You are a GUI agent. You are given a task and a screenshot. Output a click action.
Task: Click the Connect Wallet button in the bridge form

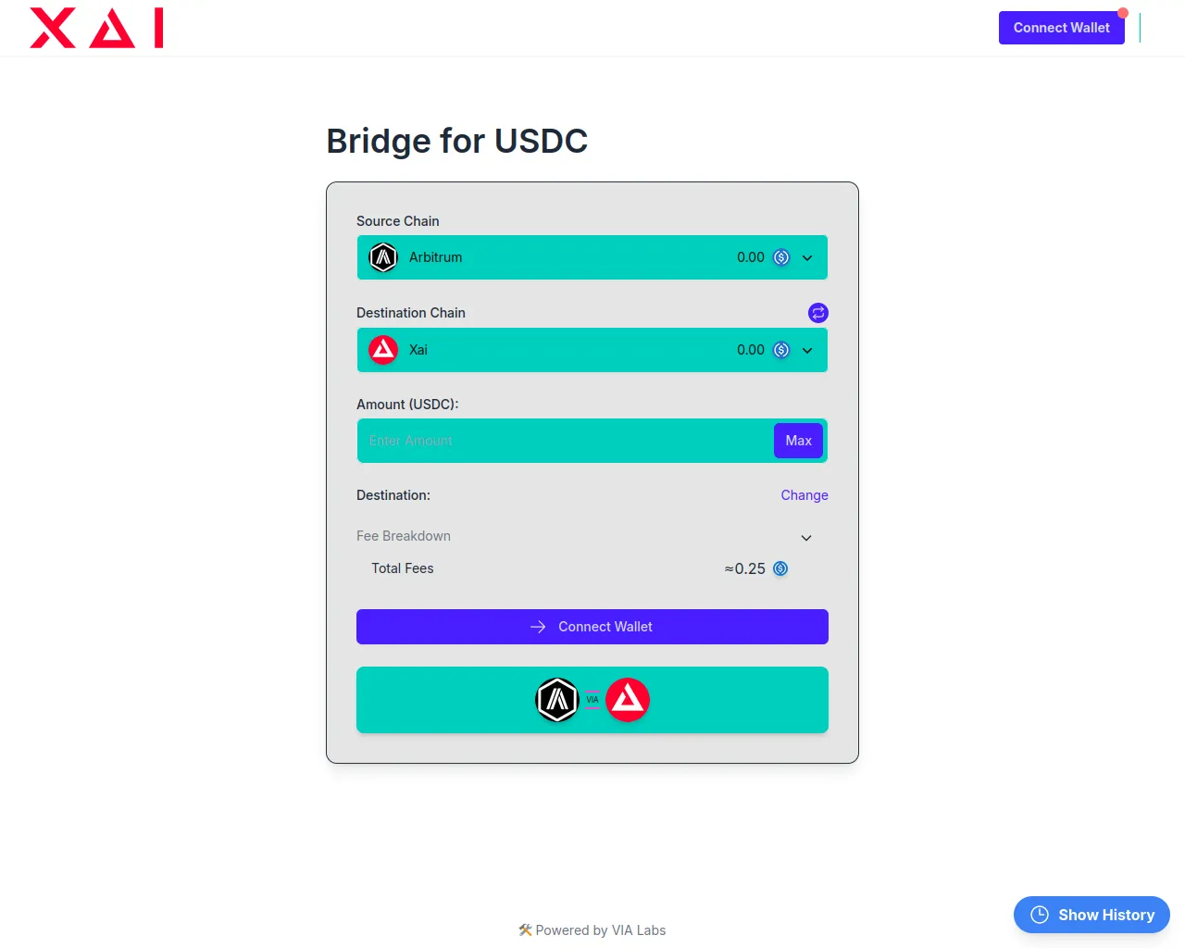pyautogui.click(x=592, y=627)
